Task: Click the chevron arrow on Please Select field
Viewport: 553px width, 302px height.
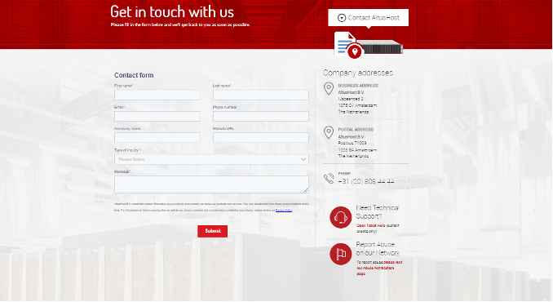Action: pos(303,159)
